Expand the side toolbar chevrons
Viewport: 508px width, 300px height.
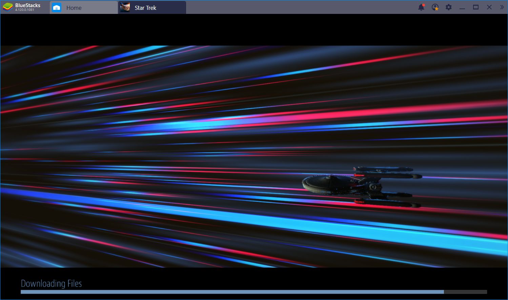tap(502, 7)
